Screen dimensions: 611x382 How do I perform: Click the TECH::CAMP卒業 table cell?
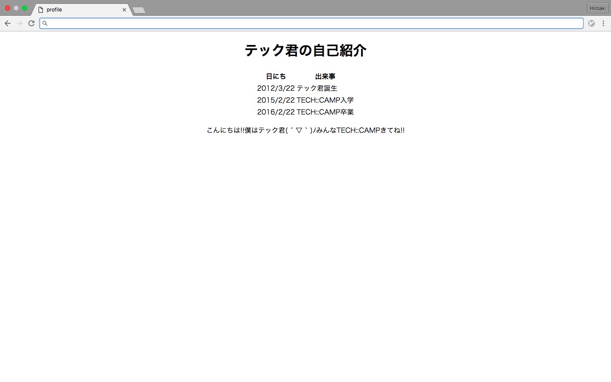[325, 112]
